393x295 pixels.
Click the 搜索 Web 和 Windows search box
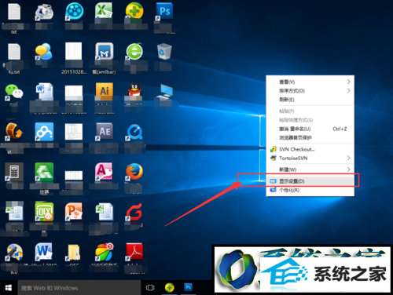point(79,288)
